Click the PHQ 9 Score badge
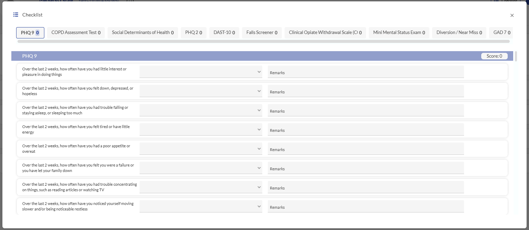Screen dimensions: 529x230 coord(494,56)
